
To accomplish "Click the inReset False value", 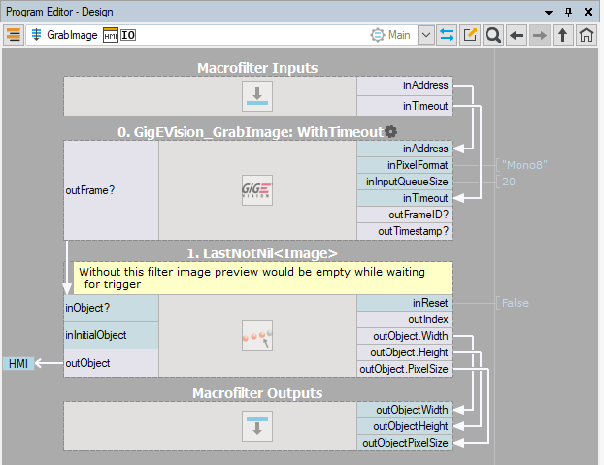I will 516,303.
